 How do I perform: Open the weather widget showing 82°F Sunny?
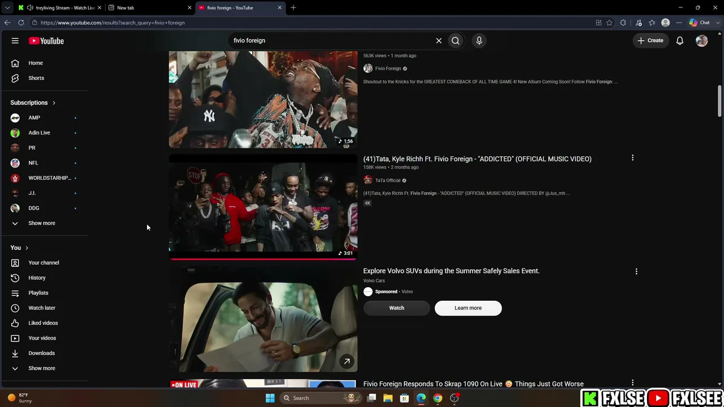coord(19,398)
